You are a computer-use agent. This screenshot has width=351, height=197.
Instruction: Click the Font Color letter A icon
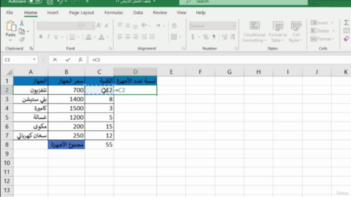pos(101,37)
